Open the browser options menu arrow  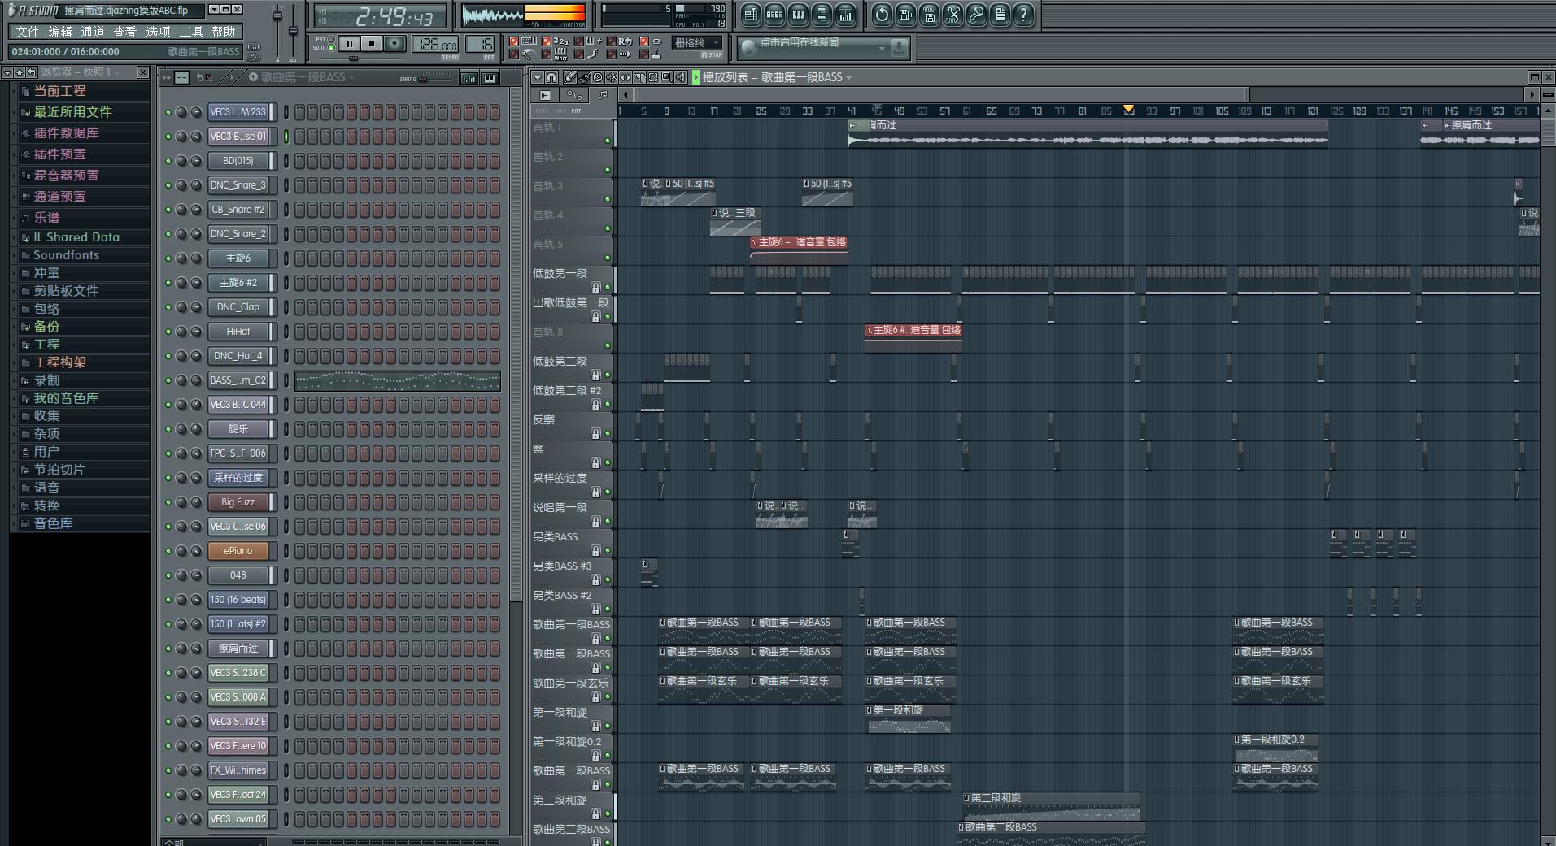7,72
